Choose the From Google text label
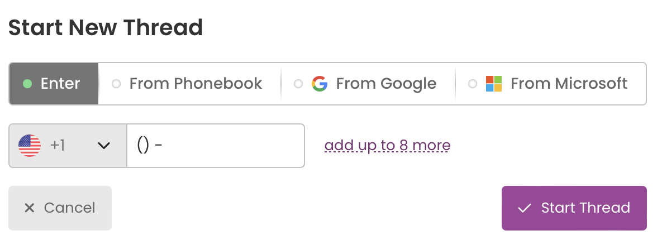 click(386, 84)
